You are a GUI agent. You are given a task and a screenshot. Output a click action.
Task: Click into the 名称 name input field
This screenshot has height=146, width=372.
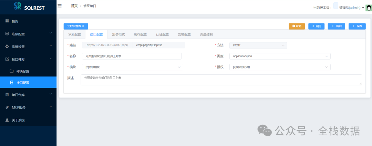(x=131, y=56)
